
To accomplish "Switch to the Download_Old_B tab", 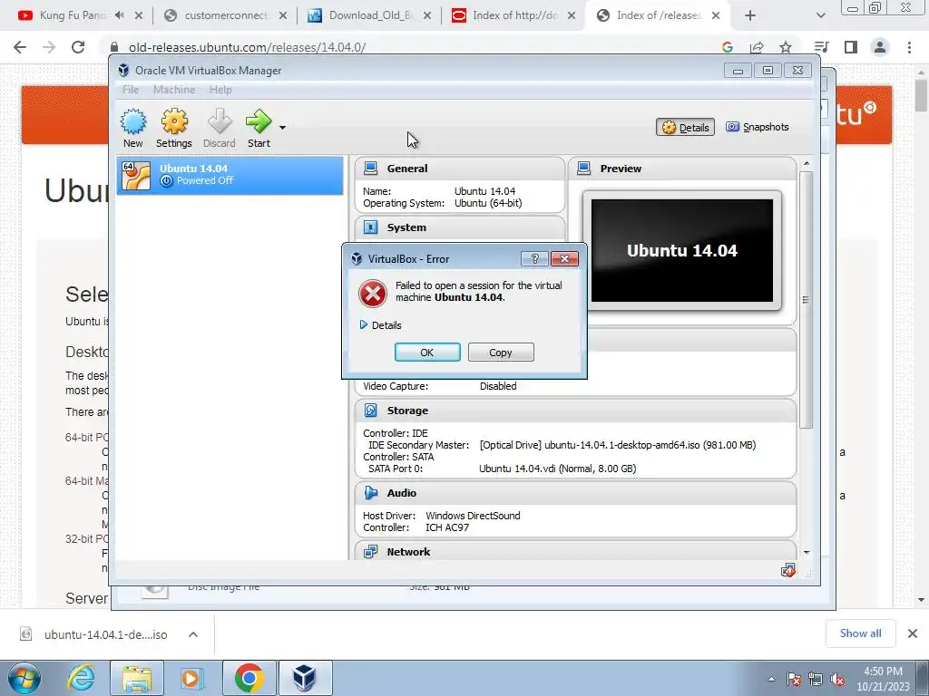I will pos(370,15).
